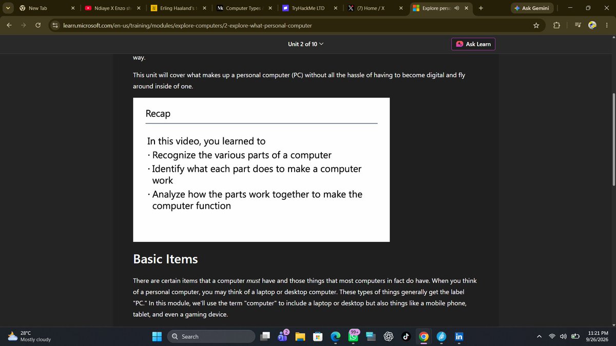The width and height of the screenshot is (616, 346).
Task: Open ChatGPT from the taskbar
Action: [389, 336]
